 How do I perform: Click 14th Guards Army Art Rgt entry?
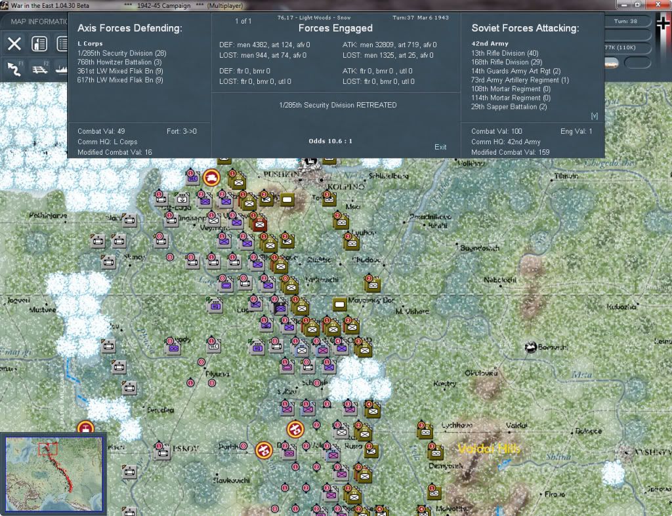[x=516, y=71]
